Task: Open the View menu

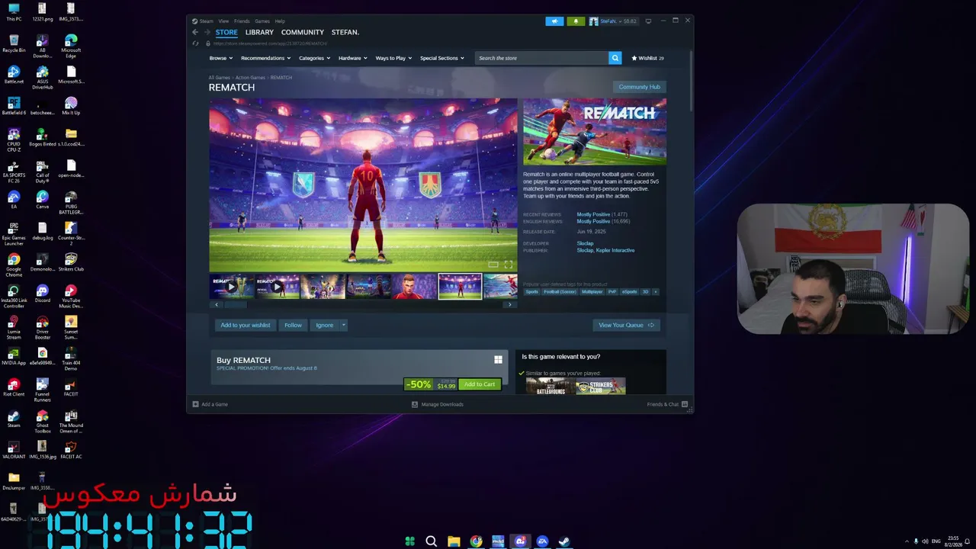Action: [223, 21]
